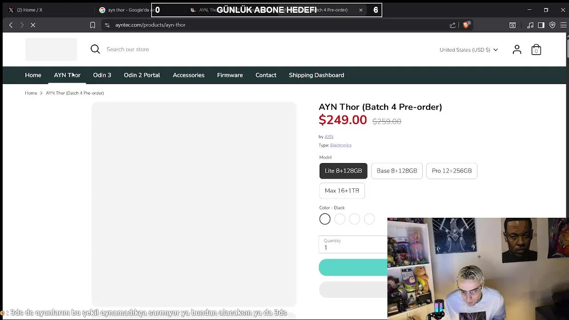Open Odin 2 Portal menu item
The width and height of the screenshot is (569, 320).
tap(142, 75)
